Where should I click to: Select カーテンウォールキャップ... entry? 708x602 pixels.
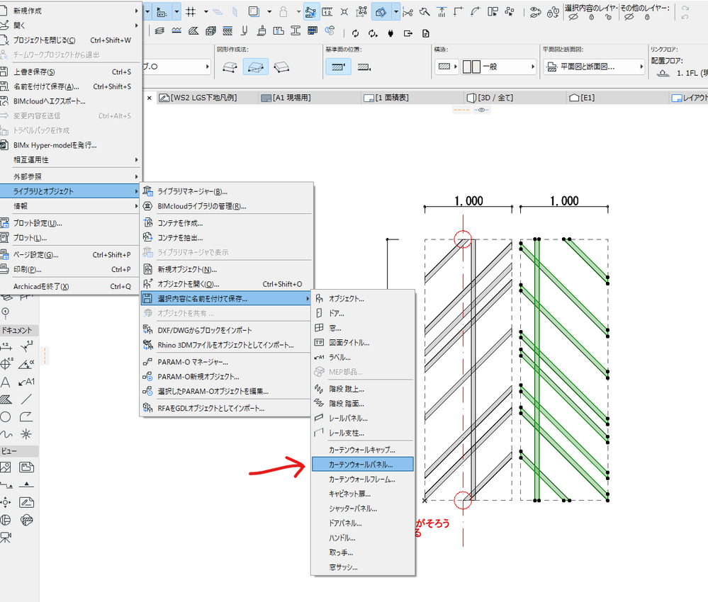click(x=363, y=450)
